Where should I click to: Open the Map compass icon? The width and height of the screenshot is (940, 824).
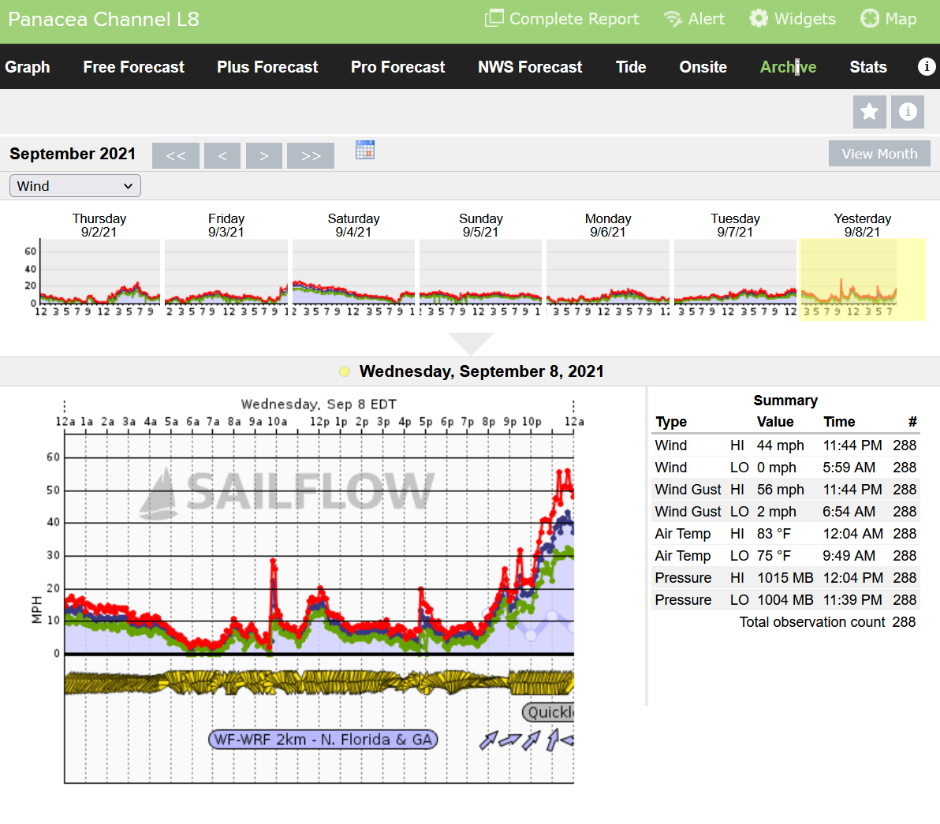point(869,19)
